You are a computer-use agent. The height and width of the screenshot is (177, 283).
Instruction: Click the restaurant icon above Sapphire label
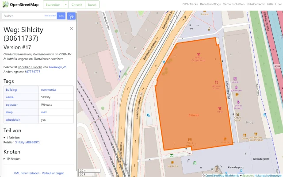click(216, 82)
